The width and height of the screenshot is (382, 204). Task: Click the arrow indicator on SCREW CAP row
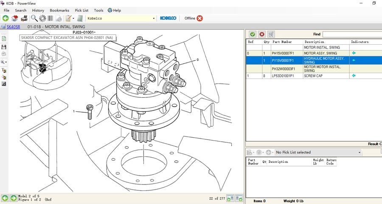[354, 76]
